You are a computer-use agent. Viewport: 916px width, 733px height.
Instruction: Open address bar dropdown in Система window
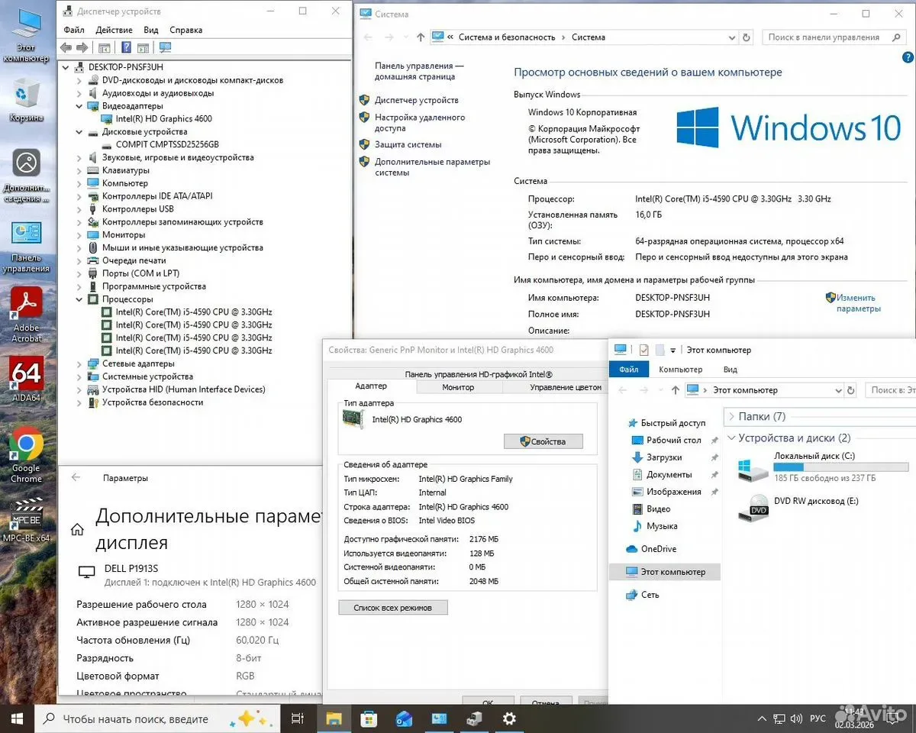[731, 37]
